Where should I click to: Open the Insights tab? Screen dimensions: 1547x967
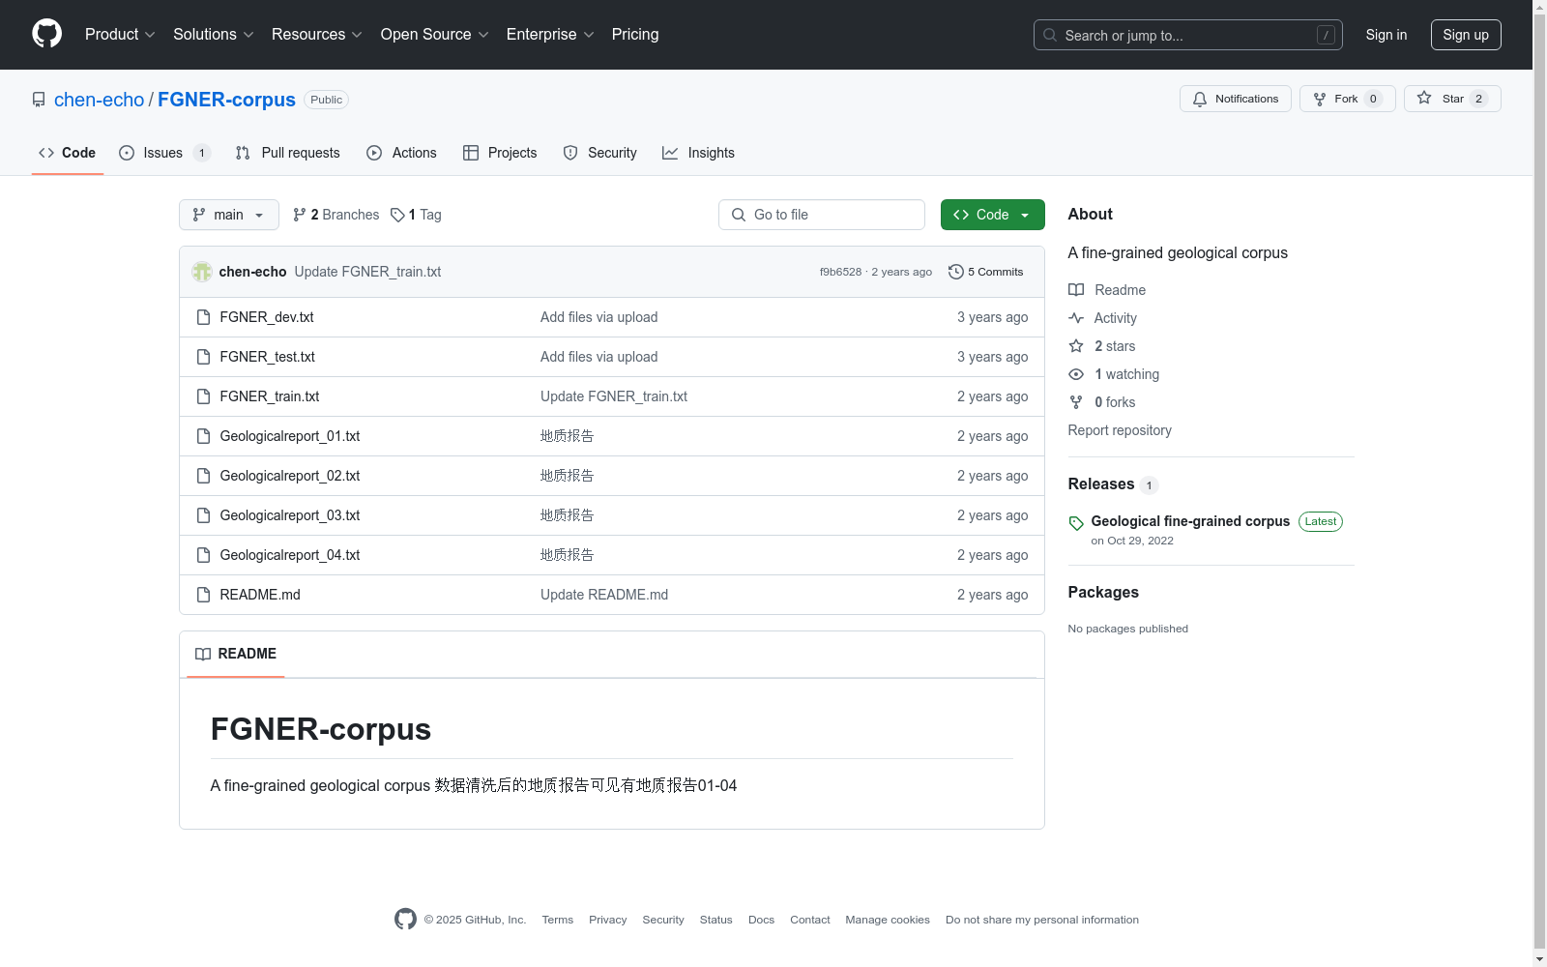(698, 153)
